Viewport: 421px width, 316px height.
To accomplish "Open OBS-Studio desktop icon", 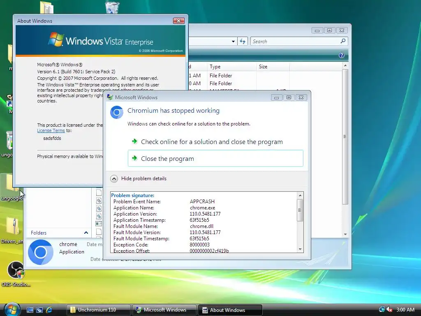I will (x=16, y=274).
